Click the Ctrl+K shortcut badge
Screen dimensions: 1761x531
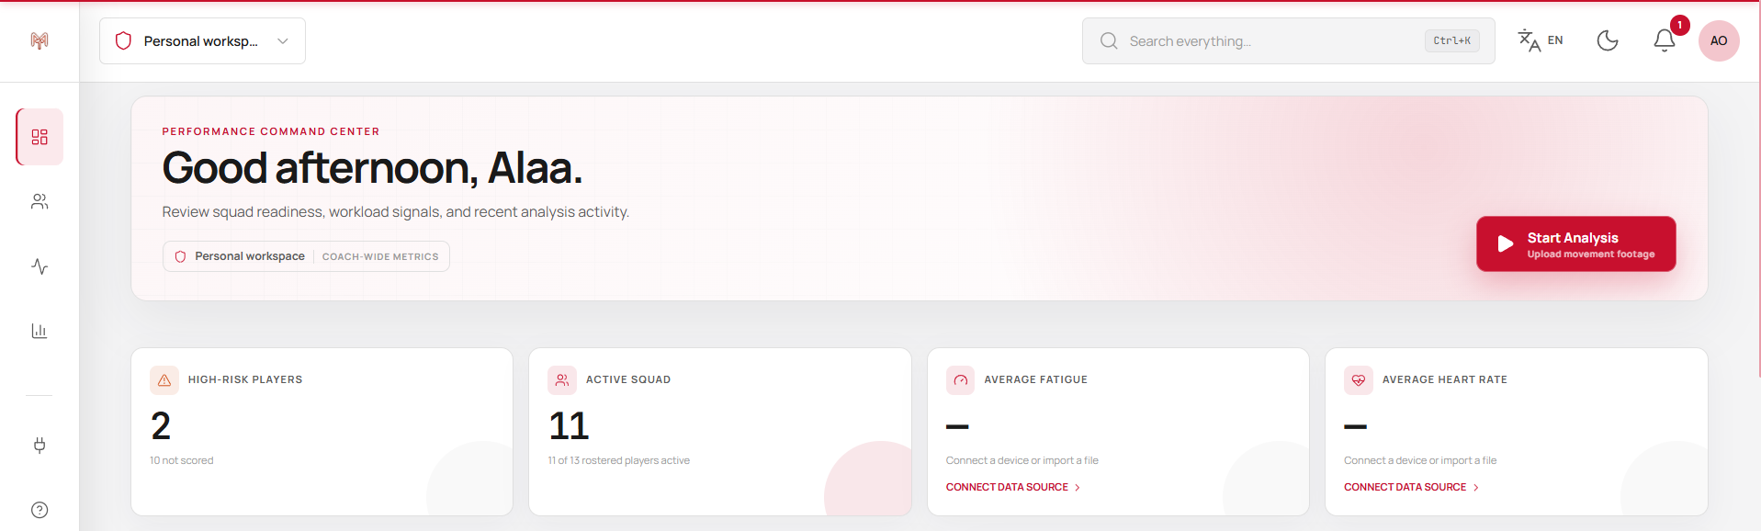pos(1451,41)
